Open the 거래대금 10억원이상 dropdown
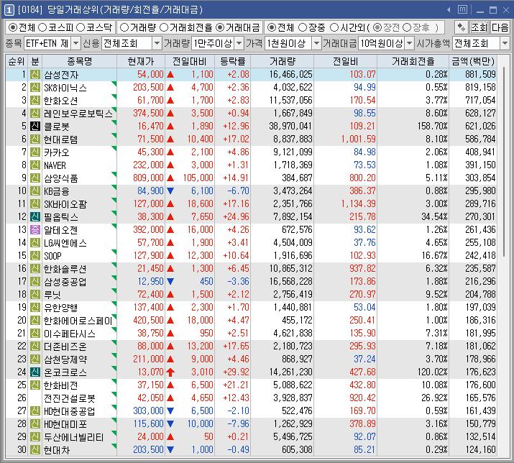Screen dimensions: 514x463 (x=409, y=43)
